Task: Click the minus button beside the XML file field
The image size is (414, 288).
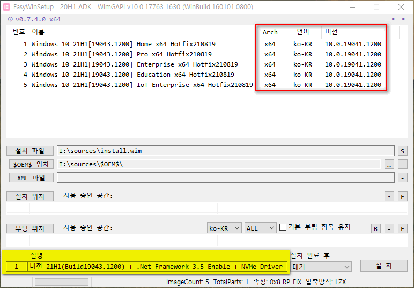Action: [402, 178]
